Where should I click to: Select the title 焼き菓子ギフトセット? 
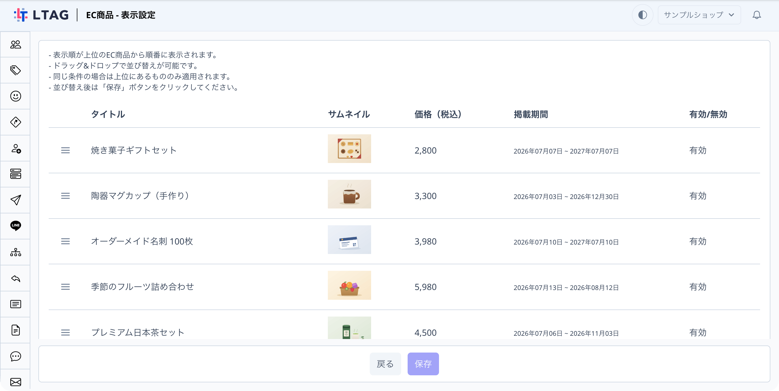(x=134, y=150)
